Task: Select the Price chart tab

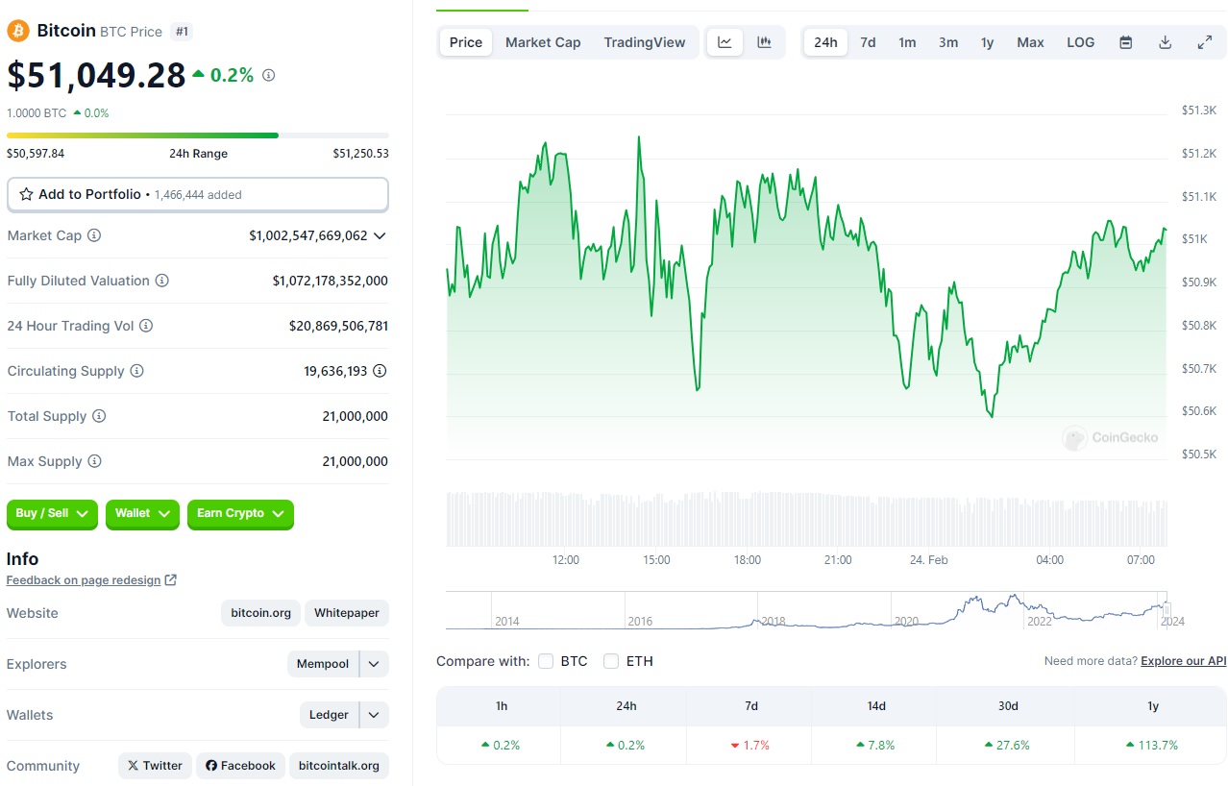Action: [466, 42]
